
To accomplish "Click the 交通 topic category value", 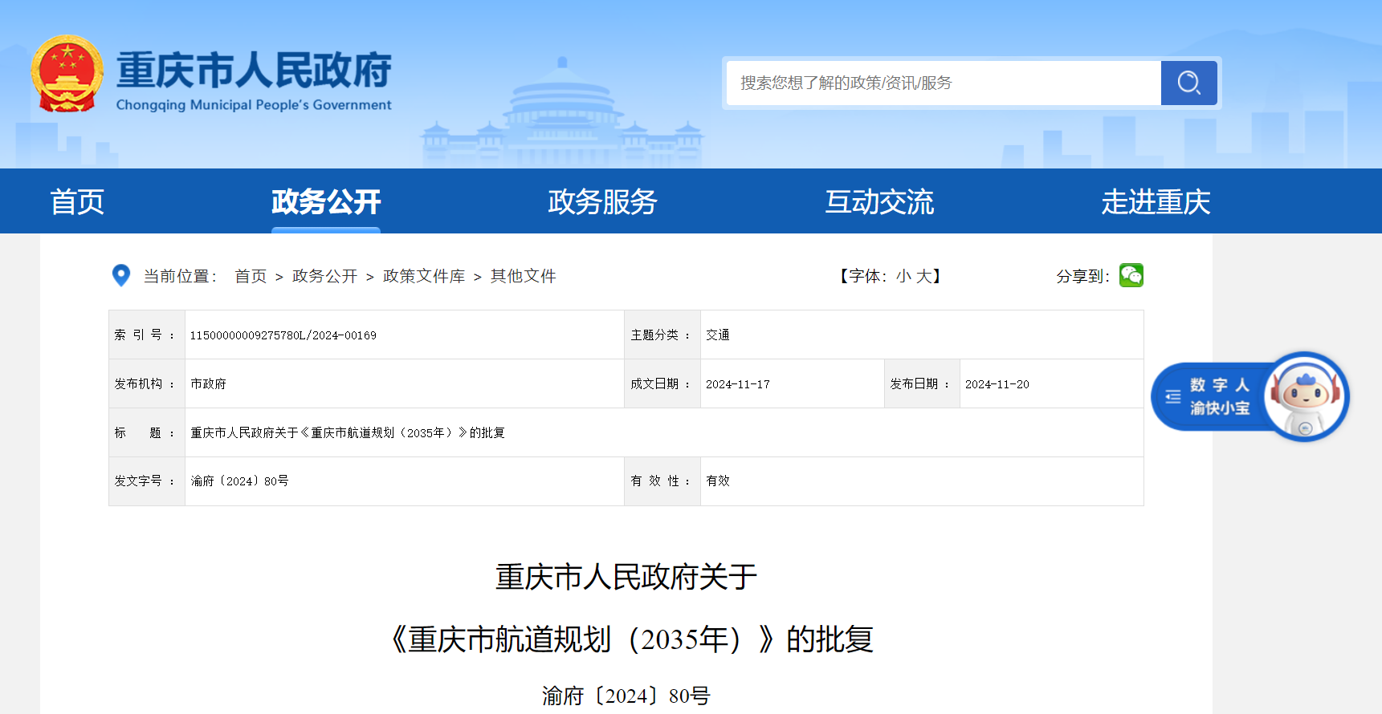I will [718, 335].
